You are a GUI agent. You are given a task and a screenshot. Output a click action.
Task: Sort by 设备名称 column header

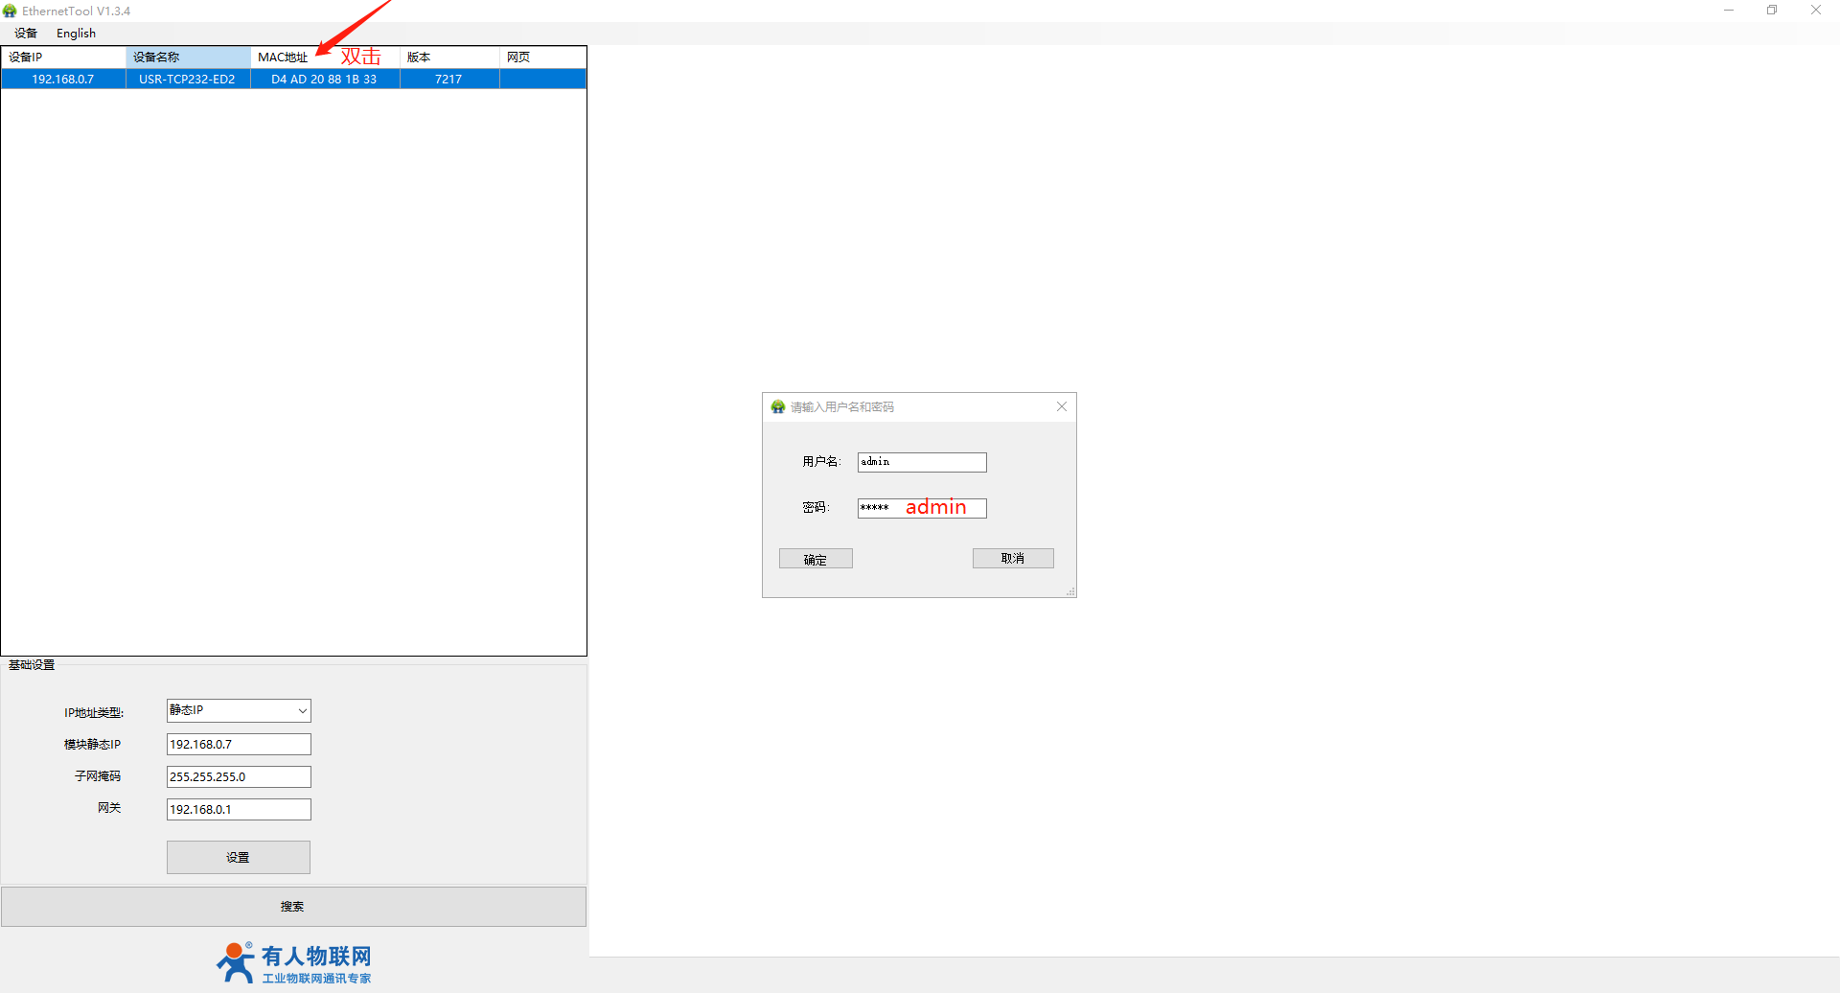click(x=188, y=58)
